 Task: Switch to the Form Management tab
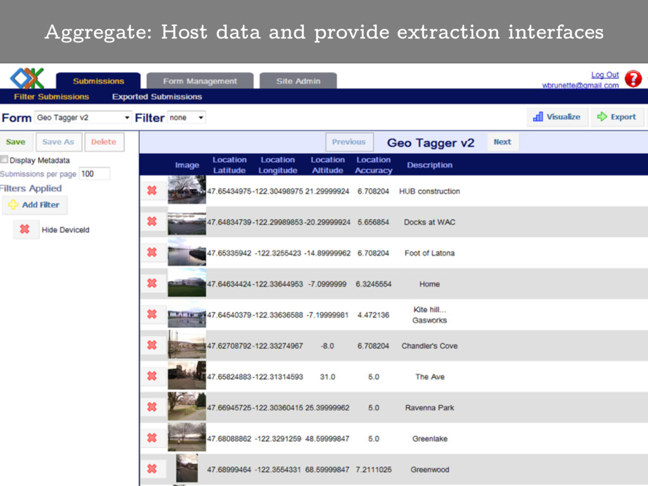[x=199, y=81]
